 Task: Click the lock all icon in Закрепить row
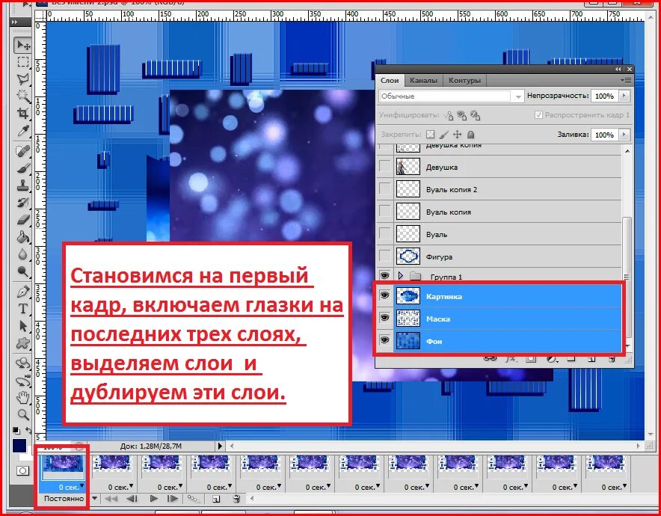click(x=471, y=135)
